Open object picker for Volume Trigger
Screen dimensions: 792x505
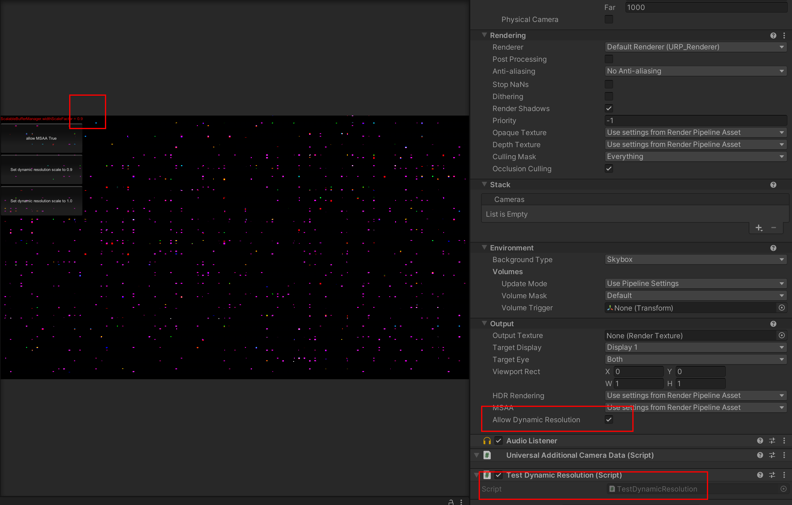tap(781, 308)
